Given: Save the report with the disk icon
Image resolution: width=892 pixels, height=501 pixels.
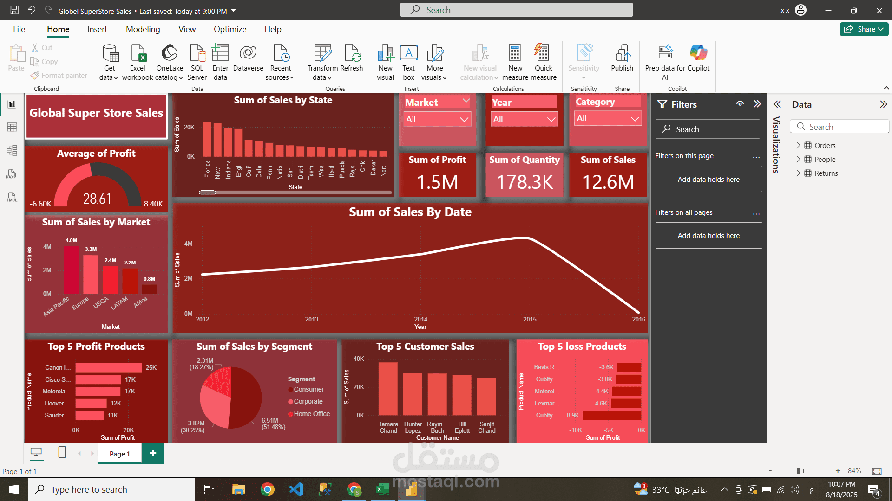Looking at the screenshot, I should coord(14,10).
